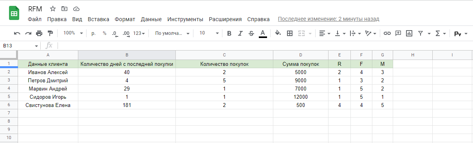Open the cell borders menu

[x=290, y=33]
